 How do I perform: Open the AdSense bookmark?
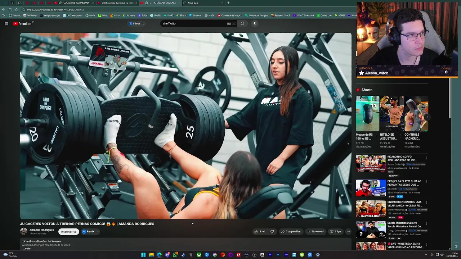coord(128,15)
